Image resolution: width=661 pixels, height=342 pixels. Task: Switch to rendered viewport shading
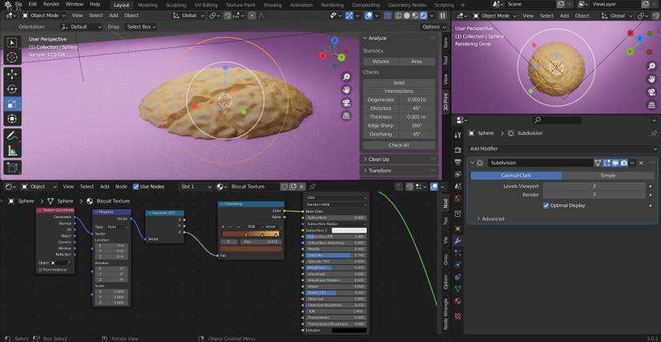[x=423, y=15]
